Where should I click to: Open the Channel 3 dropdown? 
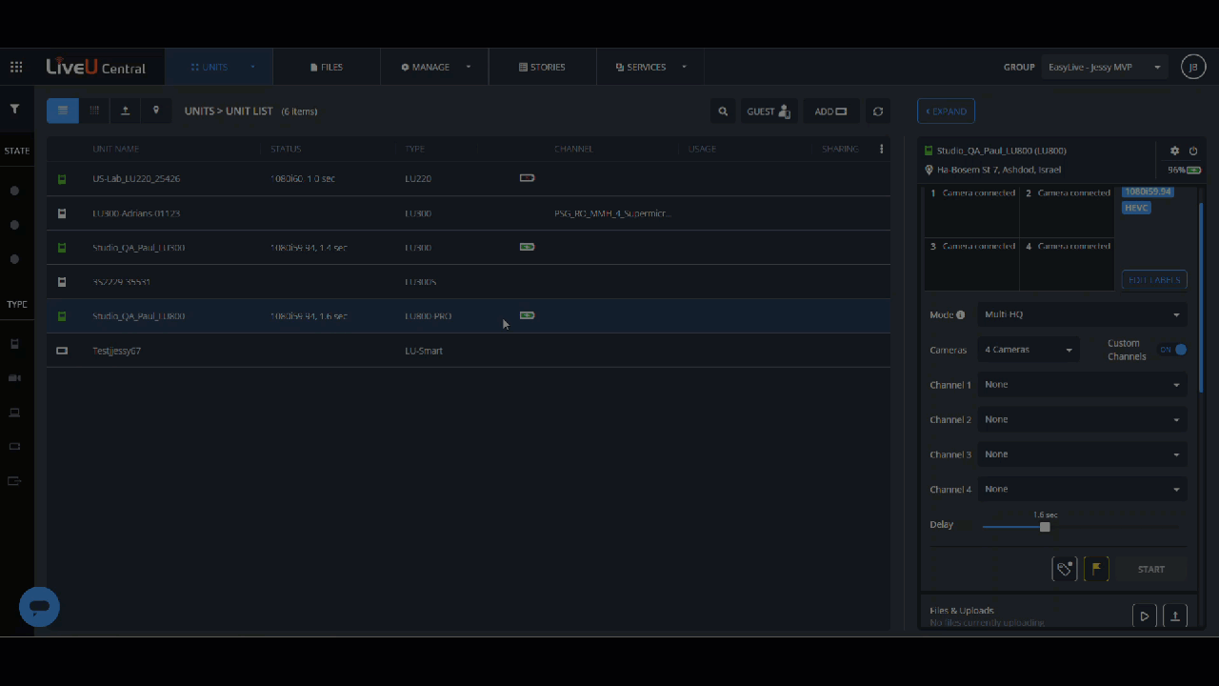click(x=1082, y=454)
